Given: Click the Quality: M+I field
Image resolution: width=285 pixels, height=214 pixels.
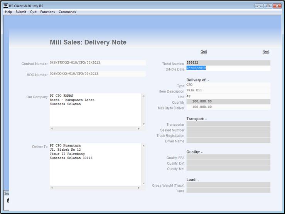Looking at the screenshot, I should [228, 168].
